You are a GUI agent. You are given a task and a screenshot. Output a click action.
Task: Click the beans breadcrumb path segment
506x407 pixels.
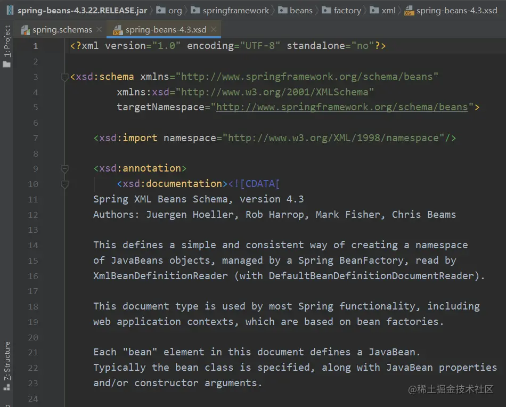301,10
